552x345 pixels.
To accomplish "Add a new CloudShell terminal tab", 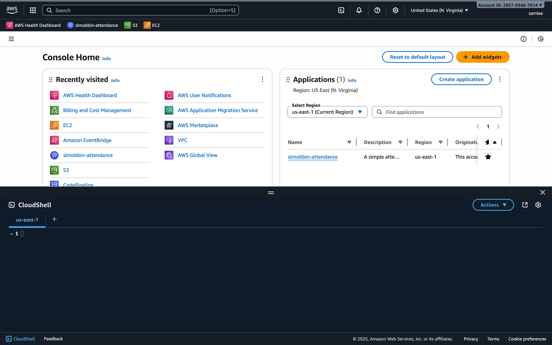I will (x=54, y=219).
